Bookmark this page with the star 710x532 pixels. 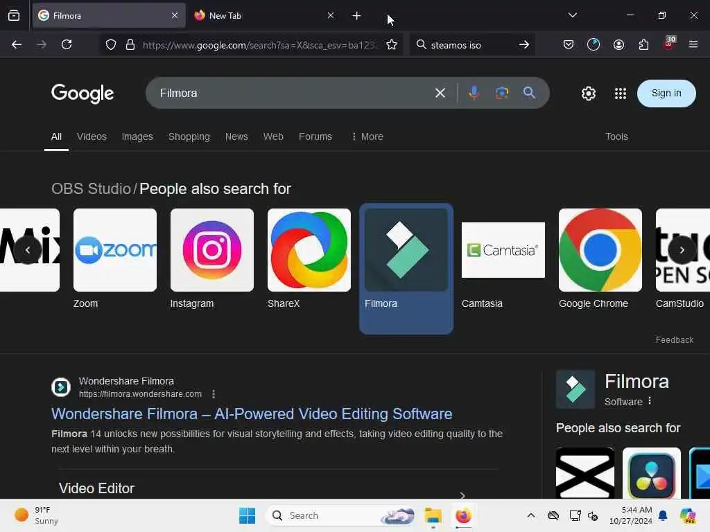[x=392, y=44]
